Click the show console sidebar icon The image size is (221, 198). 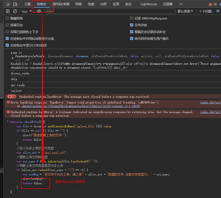8,11
